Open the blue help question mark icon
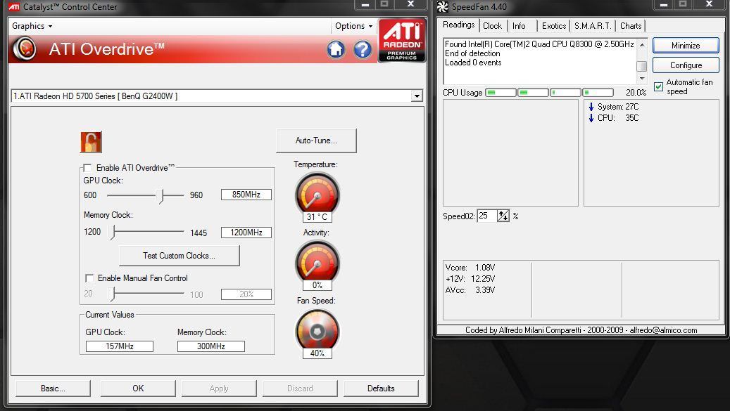 click(363, 49)
